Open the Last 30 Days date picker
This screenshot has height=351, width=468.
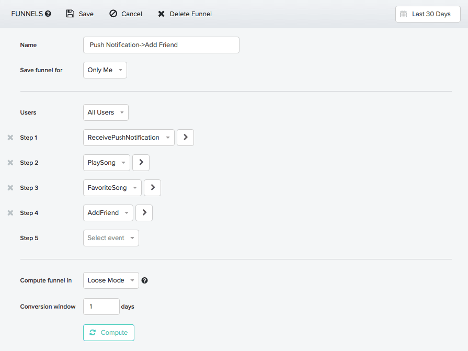[427, 14]
